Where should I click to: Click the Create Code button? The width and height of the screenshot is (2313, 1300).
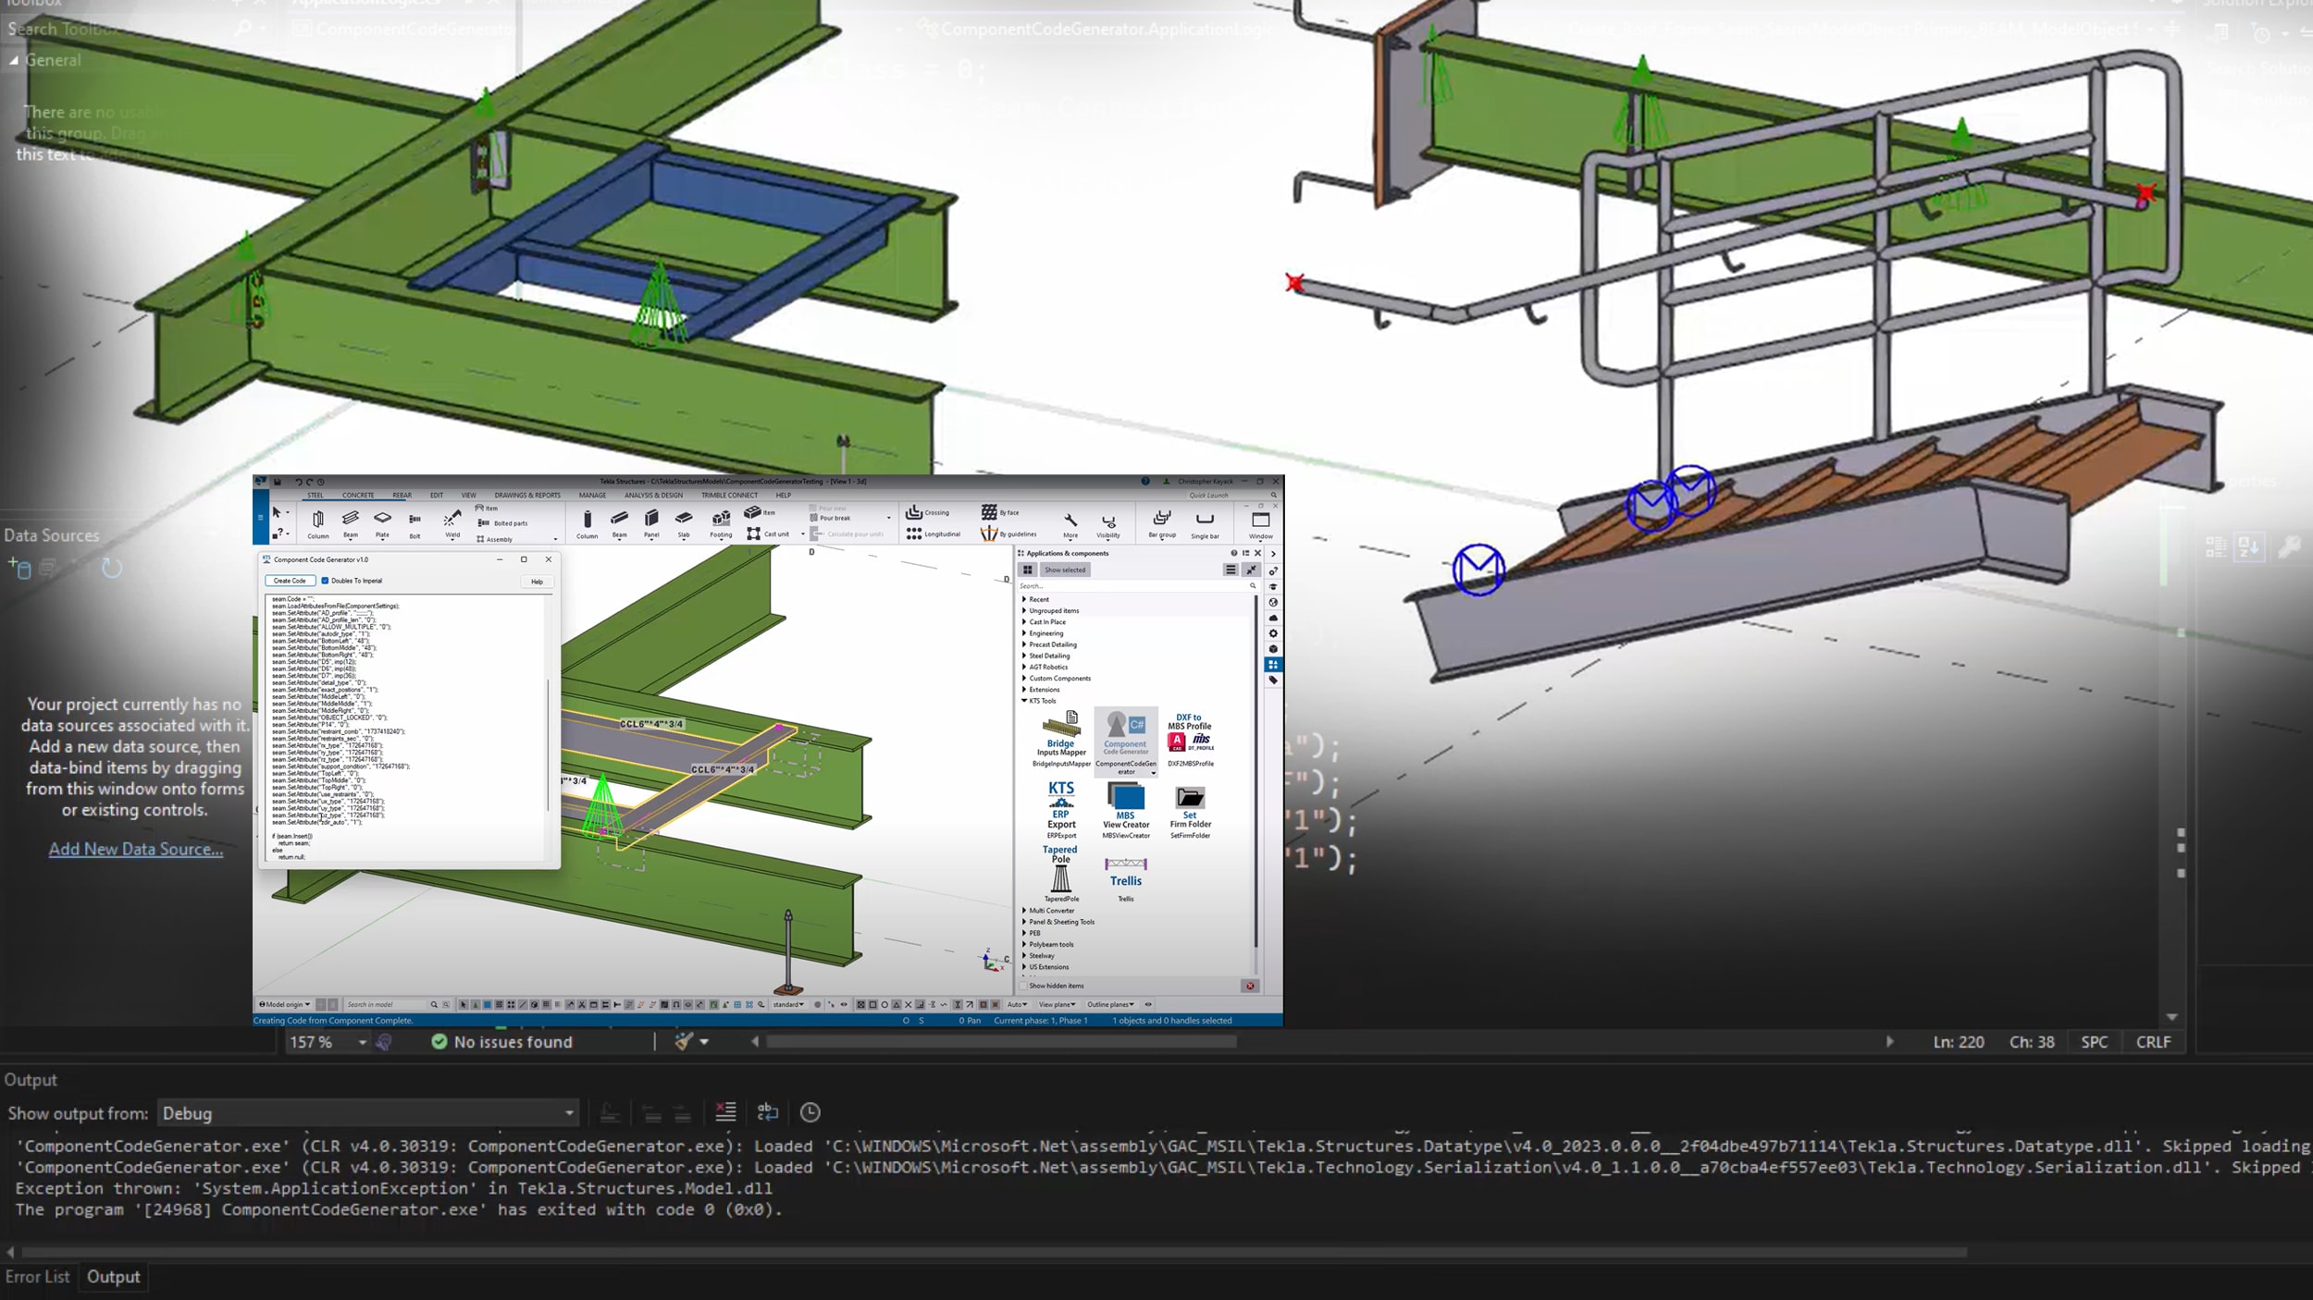point(290,581)
